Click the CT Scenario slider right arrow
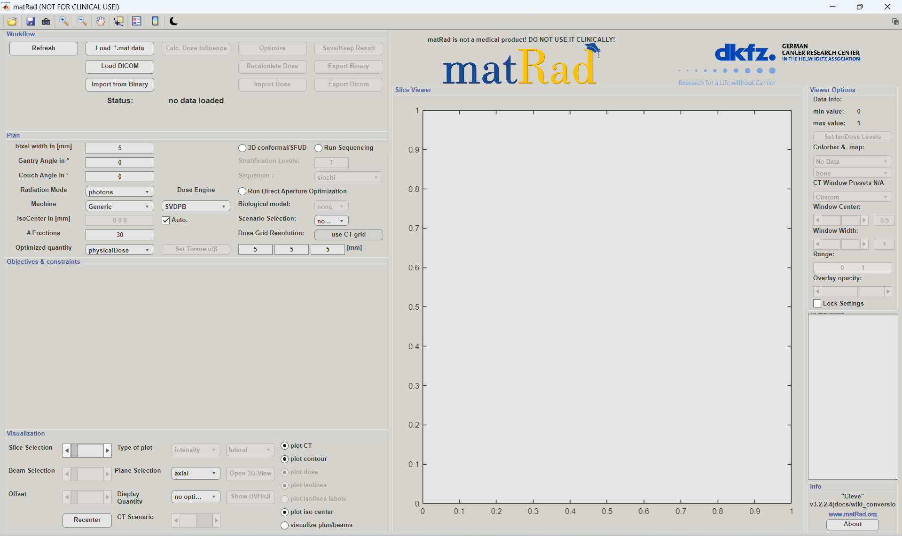 216,521
